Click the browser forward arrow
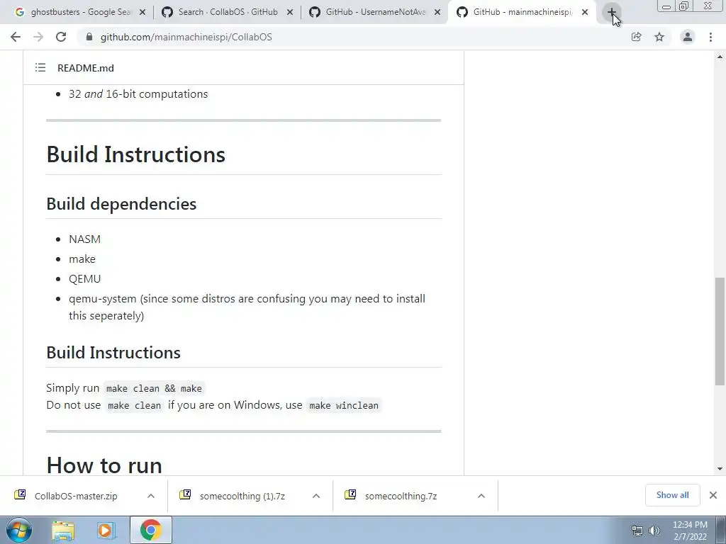Image resolution: width=726 pixels, height=544 pixels. click(x=38, y=37)
